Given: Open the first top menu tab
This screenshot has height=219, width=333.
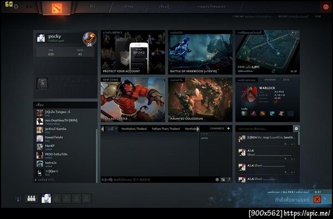Looking at the screenshot, I should pos(92,6).
